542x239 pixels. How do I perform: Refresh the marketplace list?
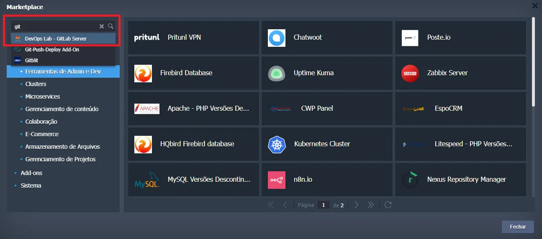pos(388,205)
